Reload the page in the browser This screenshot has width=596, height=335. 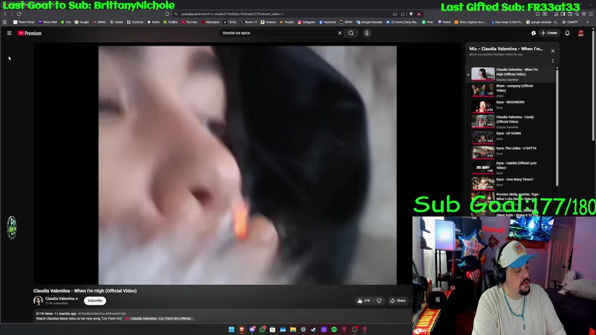pyautogui.click(x=19, y=14)
